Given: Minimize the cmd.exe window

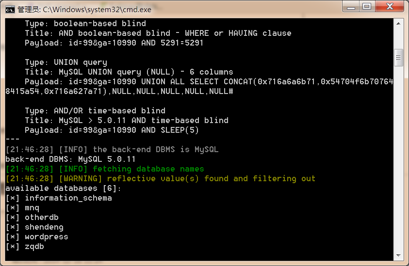Looking at the screenshot, I should point(351,6).
